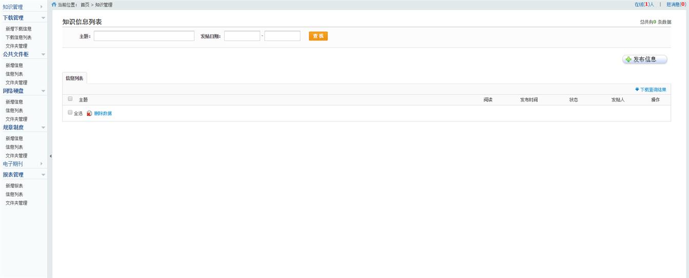Open 新增报表 under 报表管理
Image resolution: width=689 pixels, height=278 pixels.
coord(14,186)
